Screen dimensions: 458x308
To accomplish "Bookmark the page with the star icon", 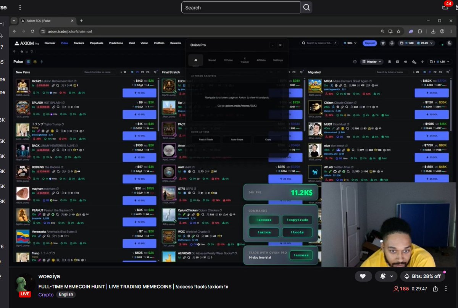I will click(398, 31).
